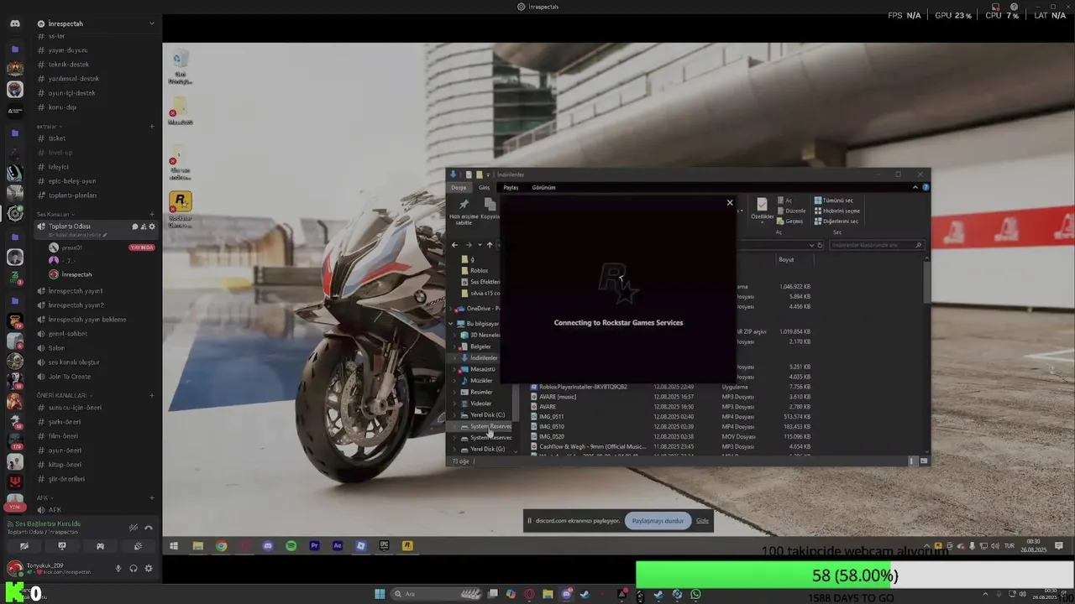This screenshot has width=1075, height=604.
Task: Click the search box in İndirilenler folder
Action: pos(876,245)
